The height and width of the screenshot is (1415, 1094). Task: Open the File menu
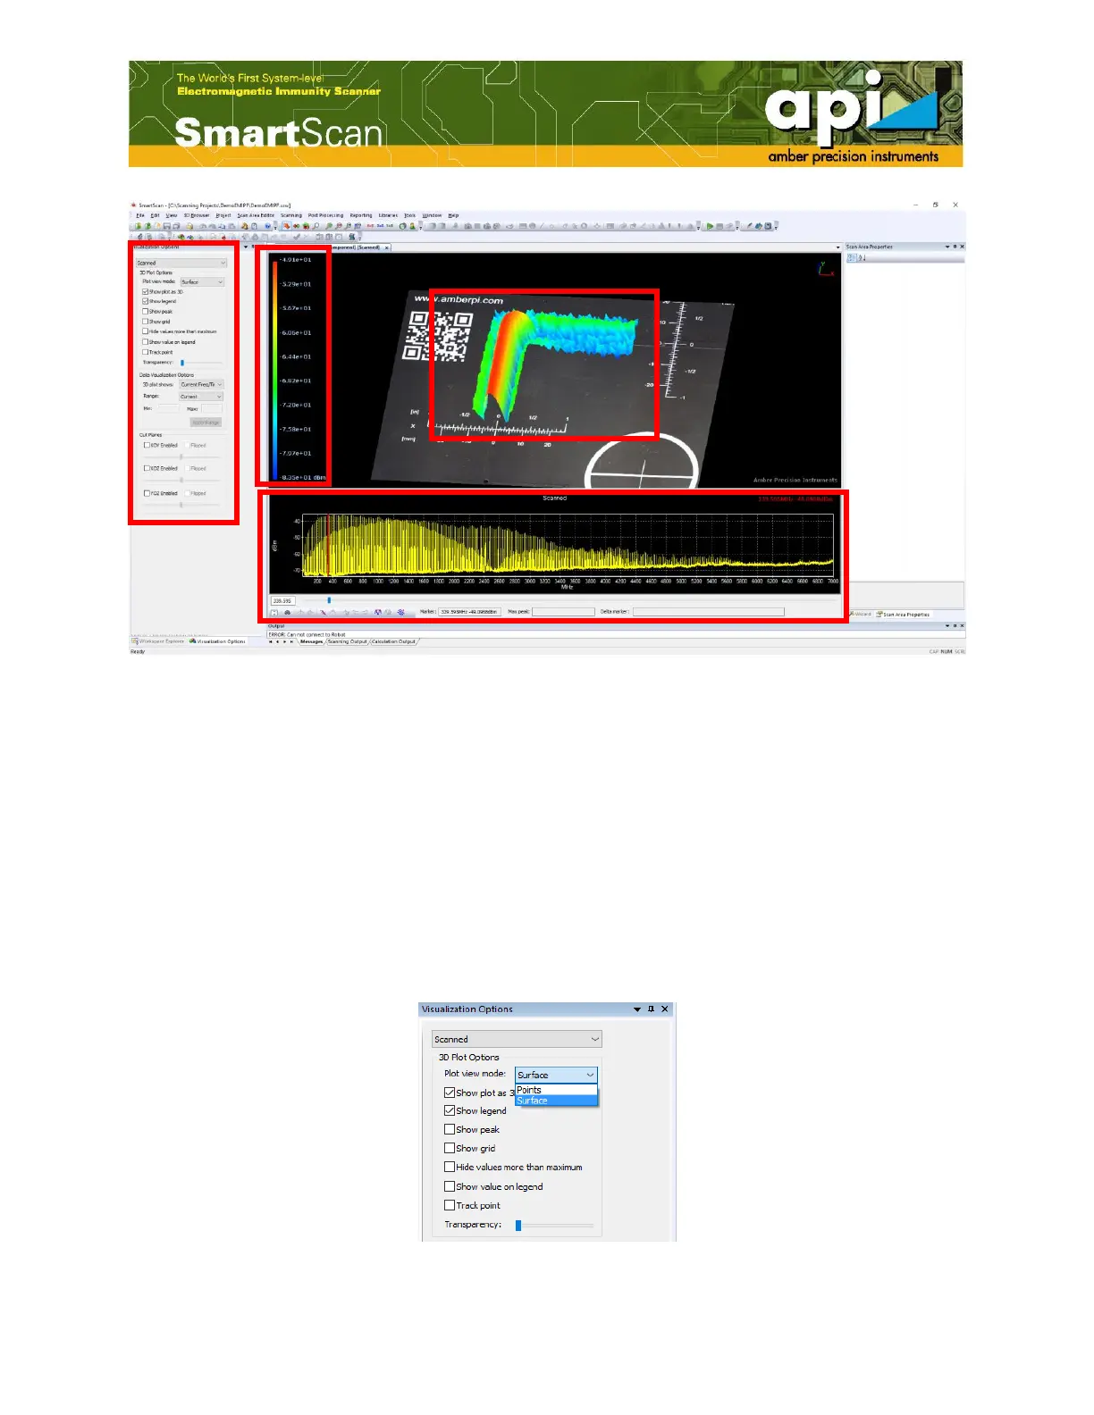coord(140,215)
